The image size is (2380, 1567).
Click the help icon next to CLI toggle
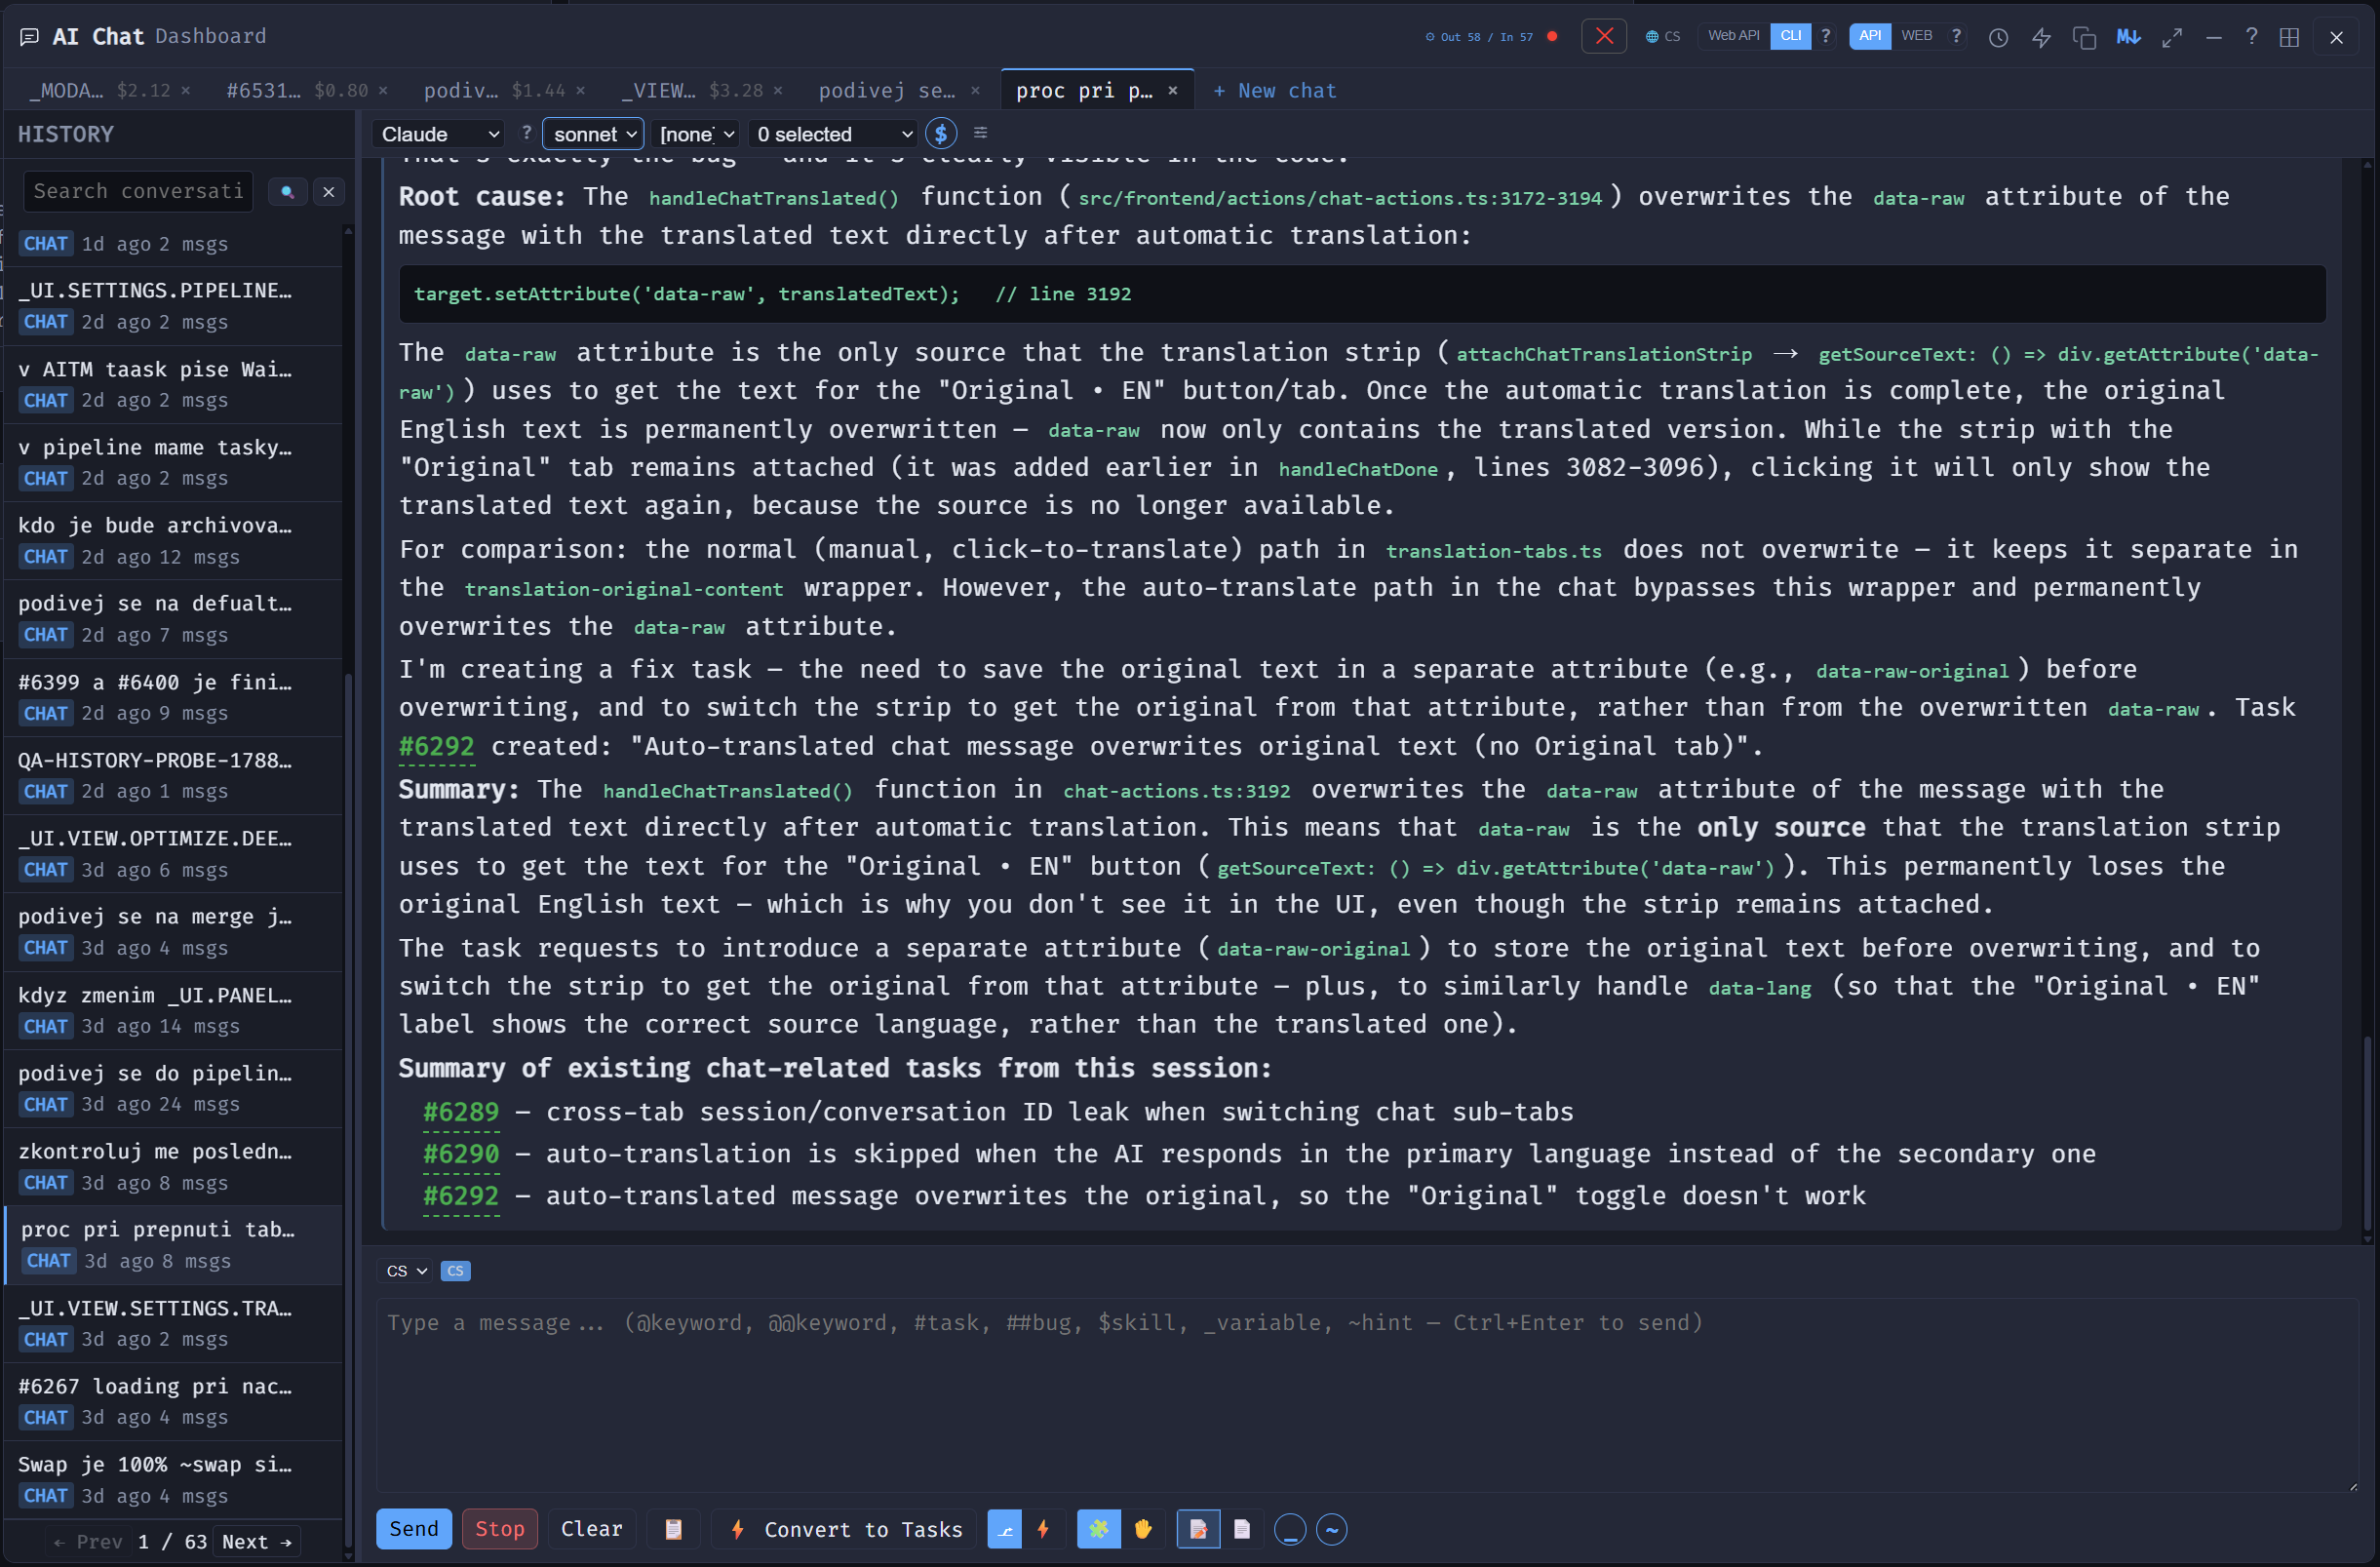click(1826, 35)
